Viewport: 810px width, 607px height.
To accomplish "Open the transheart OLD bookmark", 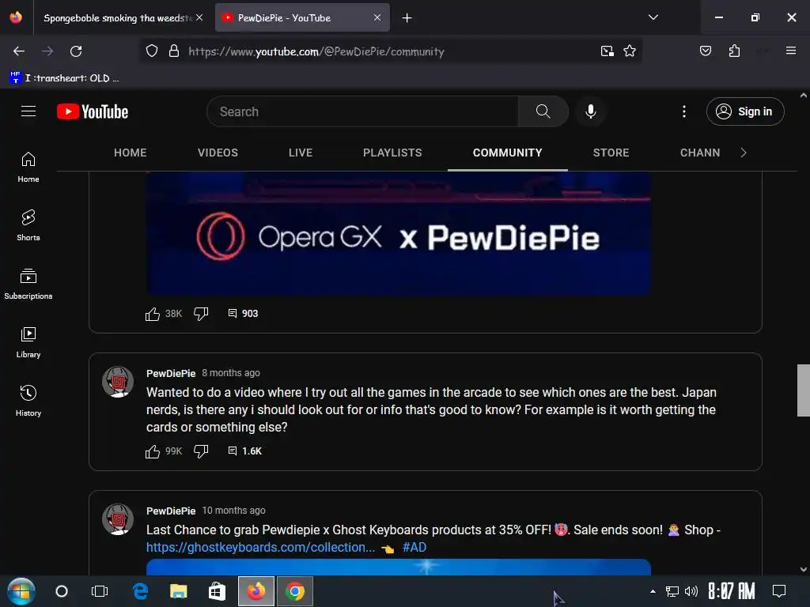I will tap(65, 78).
